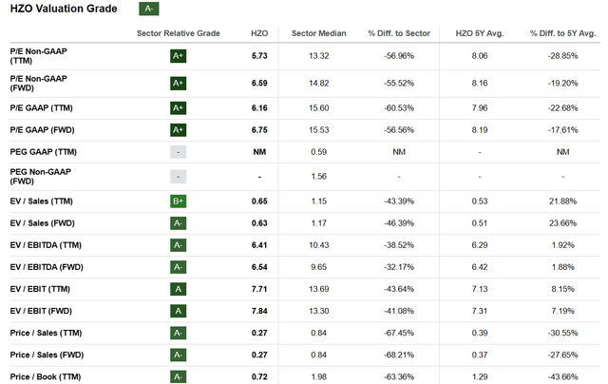The height and width of the screenshot is (384, 608).
Task: Click the % Diff. to Sector column header
Action: [x=399, y=33]
